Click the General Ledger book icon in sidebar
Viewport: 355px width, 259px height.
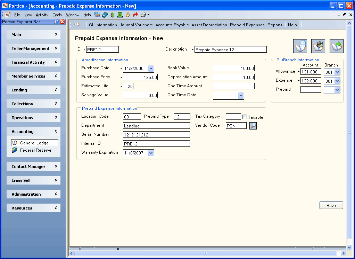point(15,143)
